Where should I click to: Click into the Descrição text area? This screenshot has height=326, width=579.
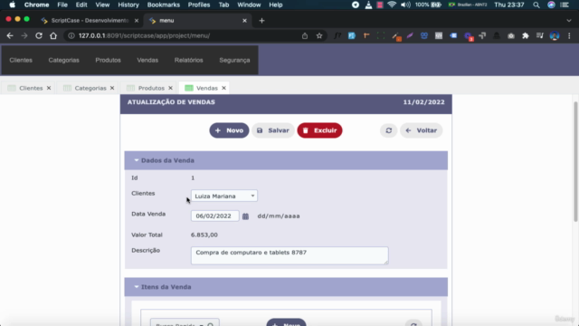(289, 255)
